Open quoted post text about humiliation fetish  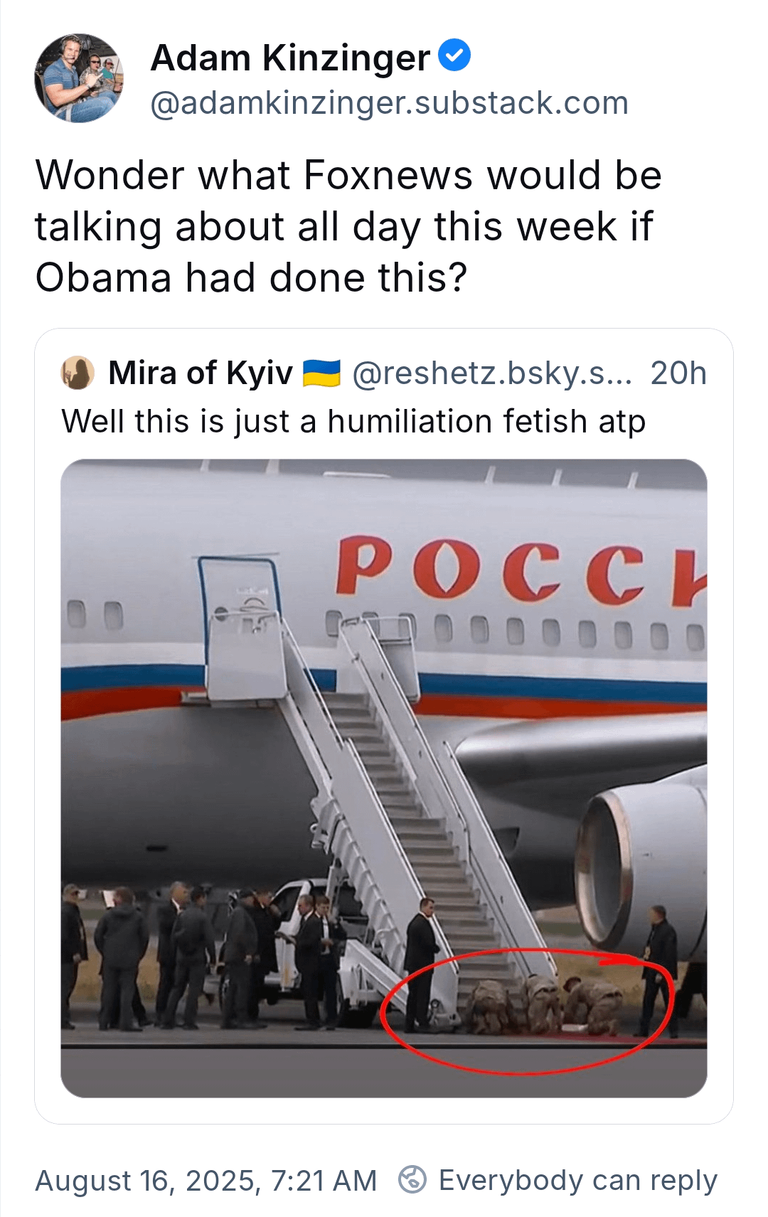353,421
